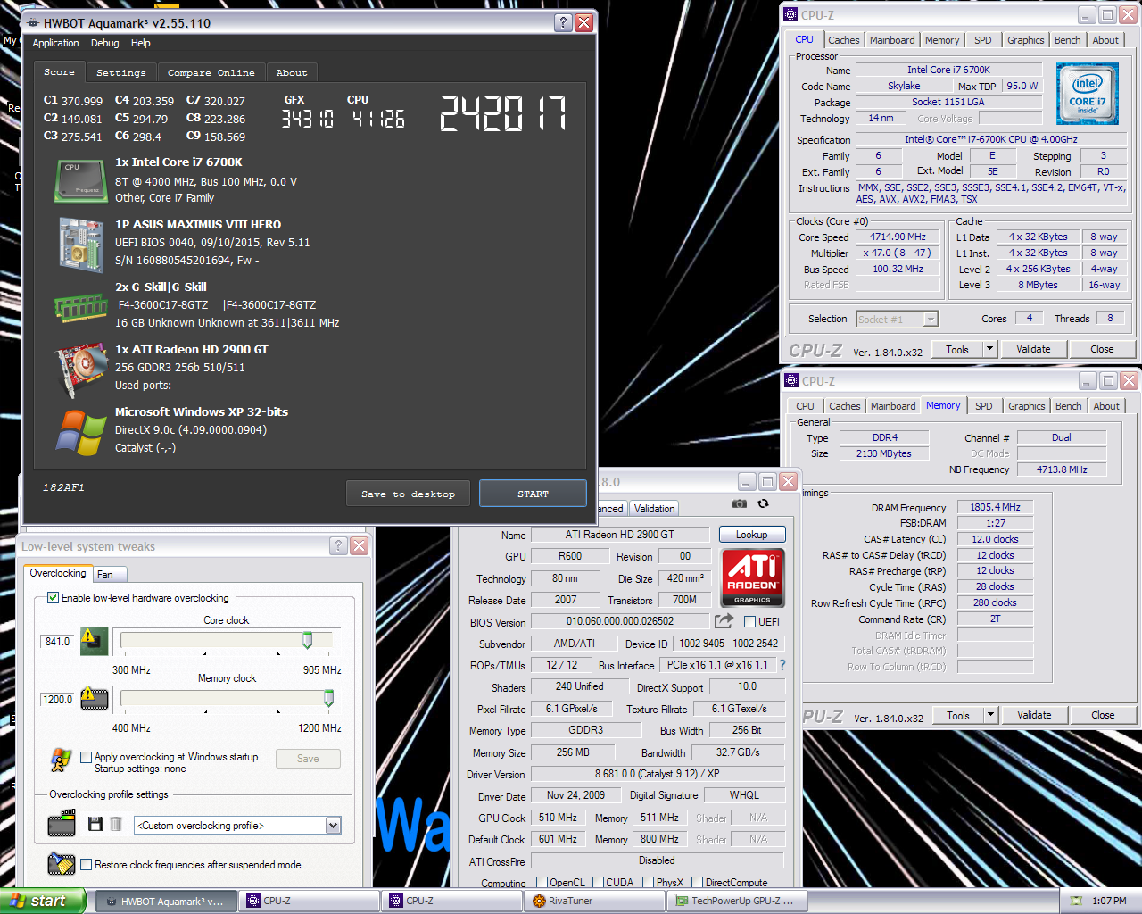This screenshot has height=914, width=1142.
Task: Click the Core clock slider handle
Action: (308, 640)
